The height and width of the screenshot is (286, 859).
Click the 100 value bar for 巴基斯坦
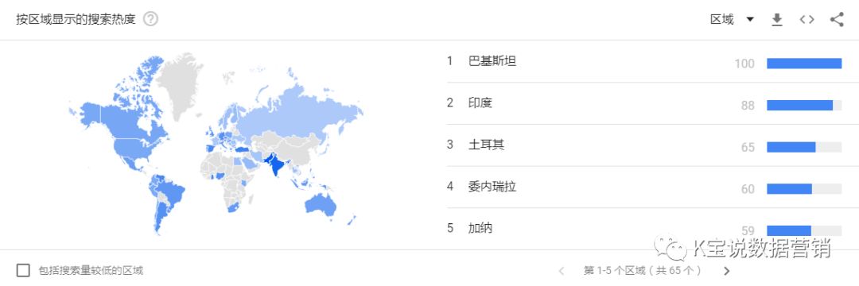pyautogui.click(x=803, y=64)
